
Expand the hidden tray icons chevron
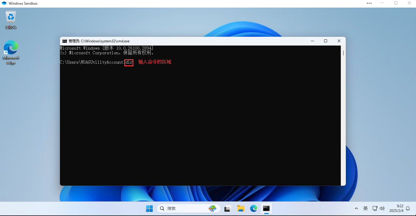click(356, 208)
